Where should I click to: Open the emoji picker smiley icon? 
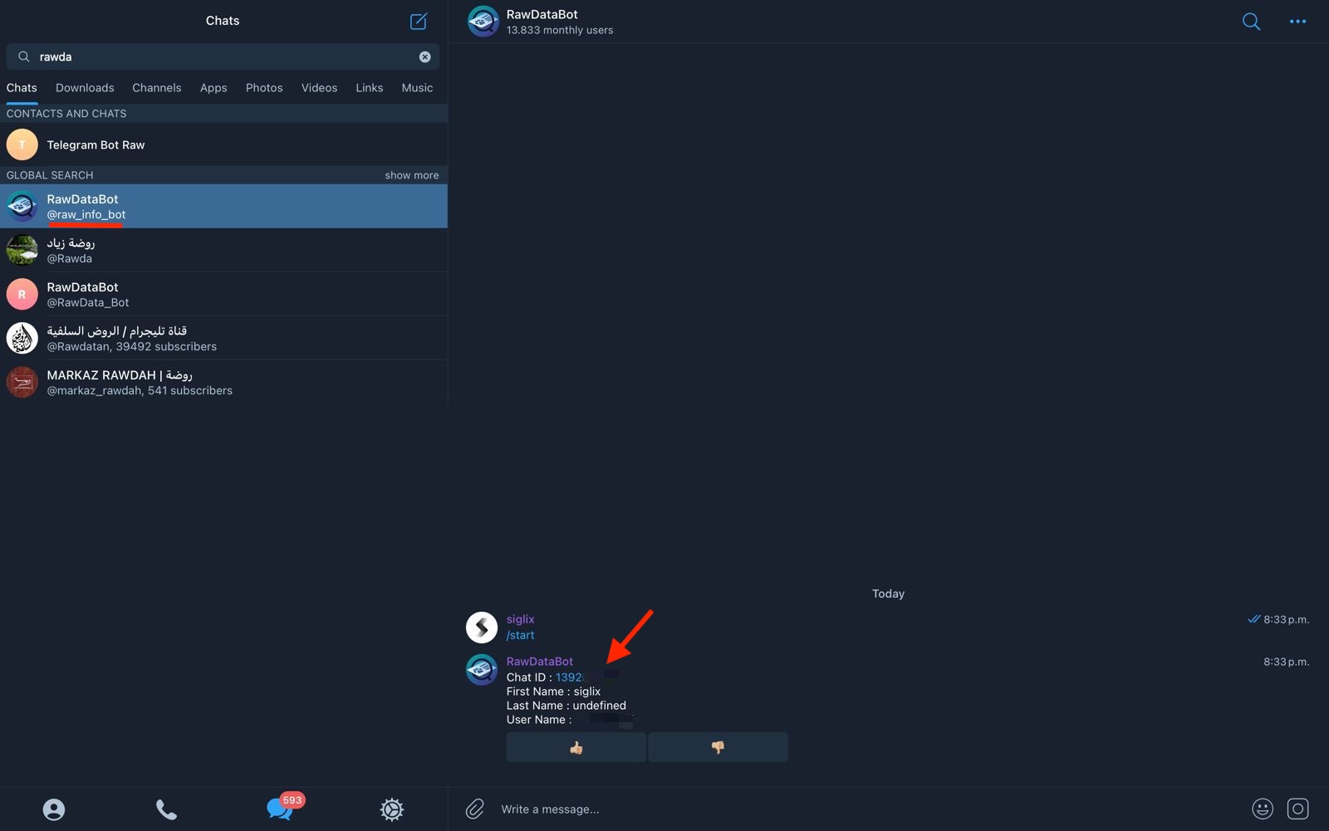tap(1263, 809)
